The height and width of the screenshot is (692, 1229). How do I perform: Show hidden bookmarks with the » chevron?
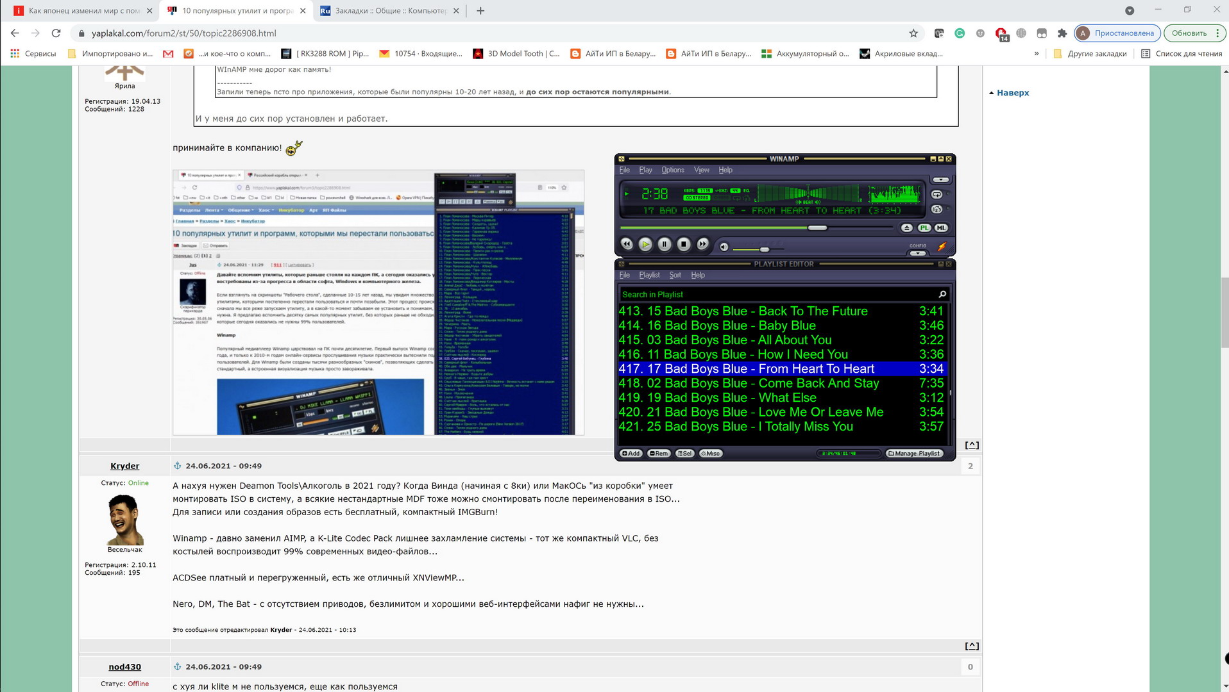[1036, 54]
